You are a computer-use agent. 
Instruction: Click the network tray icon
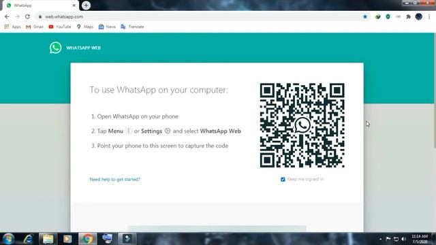point(396,239)
